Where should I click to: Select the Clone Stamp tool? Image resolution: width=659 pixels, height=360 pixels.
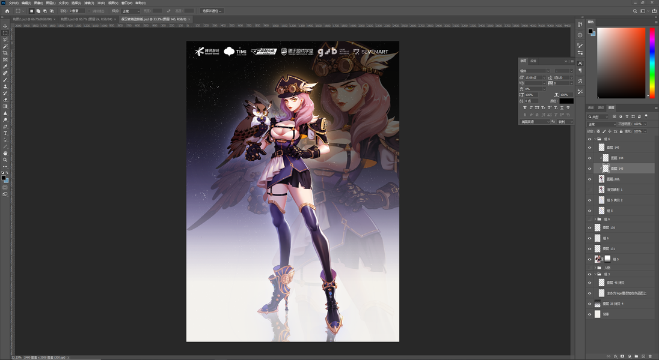(5, 86)
